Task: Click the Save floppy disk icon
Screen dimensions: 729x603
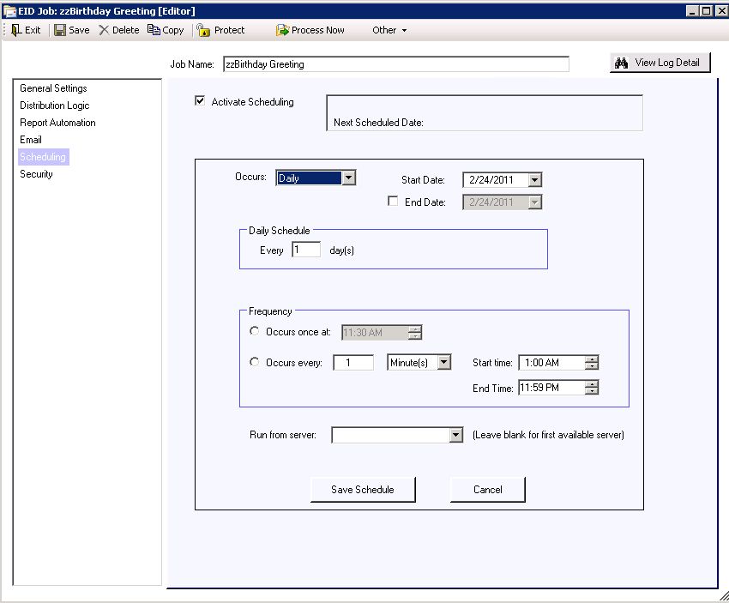Action: pos(60,30)
